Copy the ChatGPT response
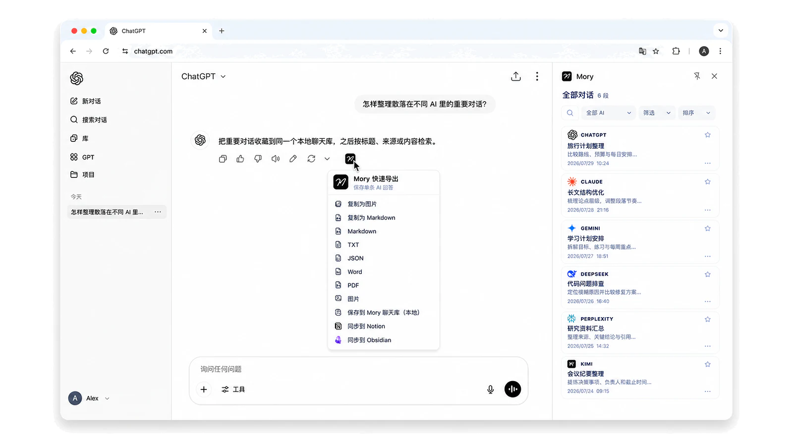Viewport: 793px width, 446px height. (223, 159)
